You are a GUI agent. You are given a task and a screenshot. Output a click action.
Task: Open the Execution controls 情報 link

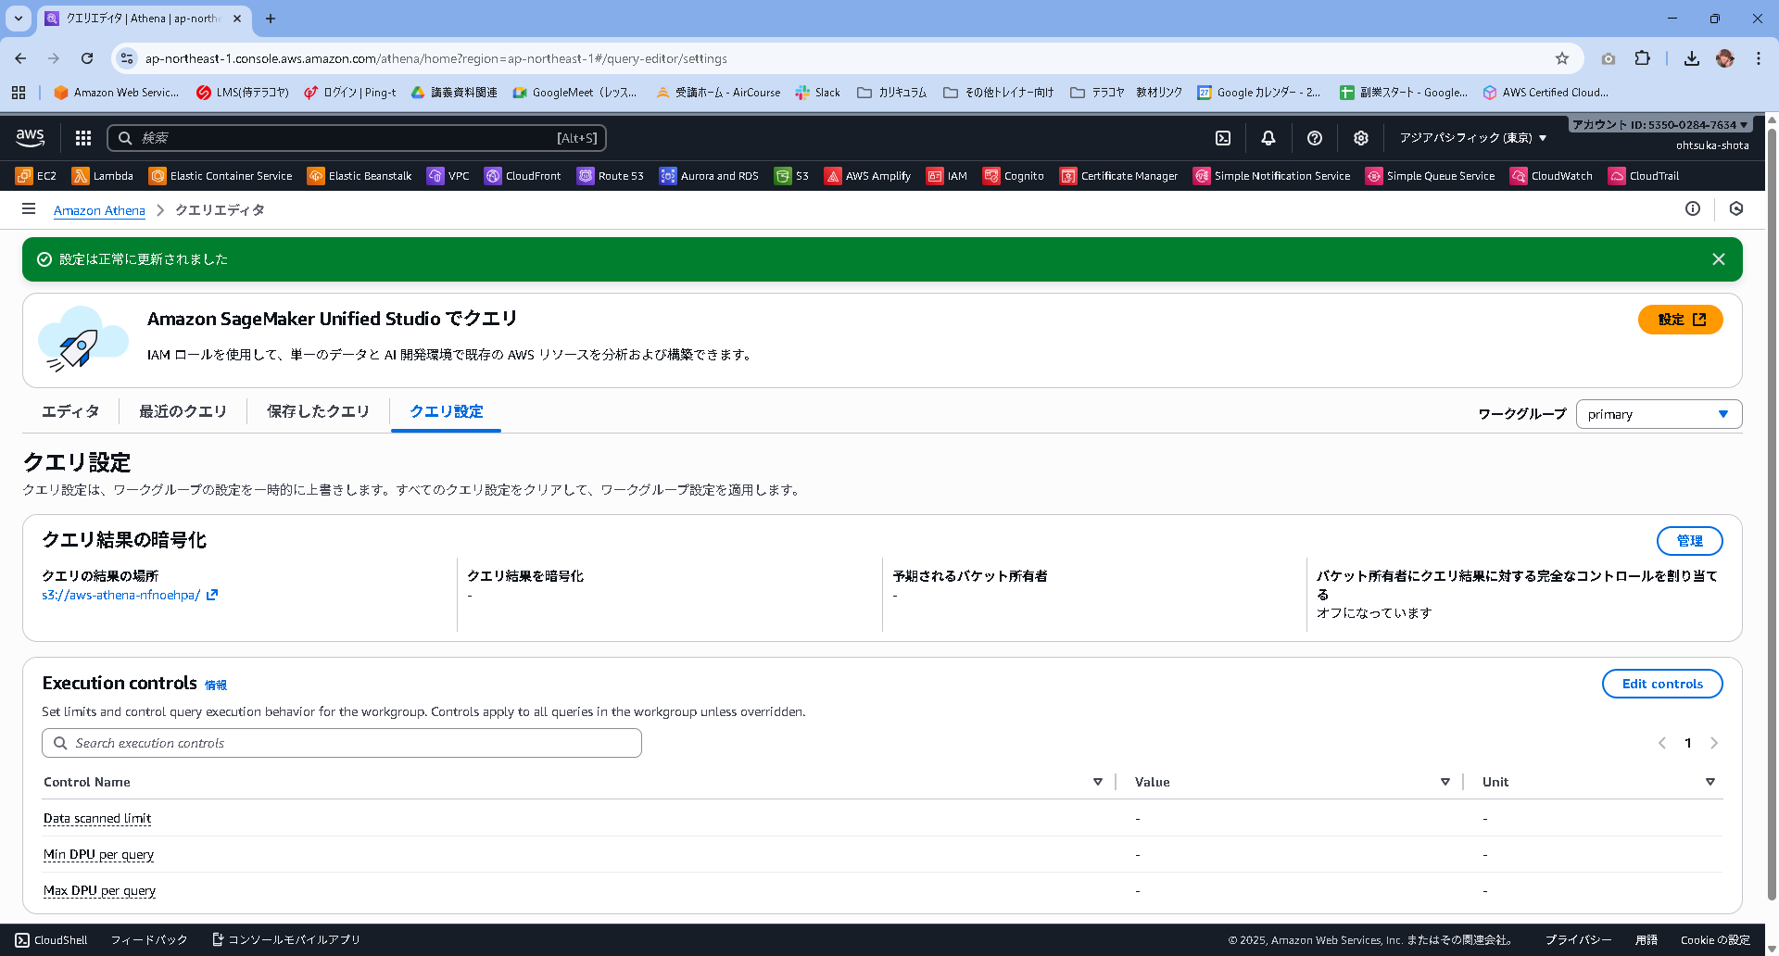coord(216,685)
